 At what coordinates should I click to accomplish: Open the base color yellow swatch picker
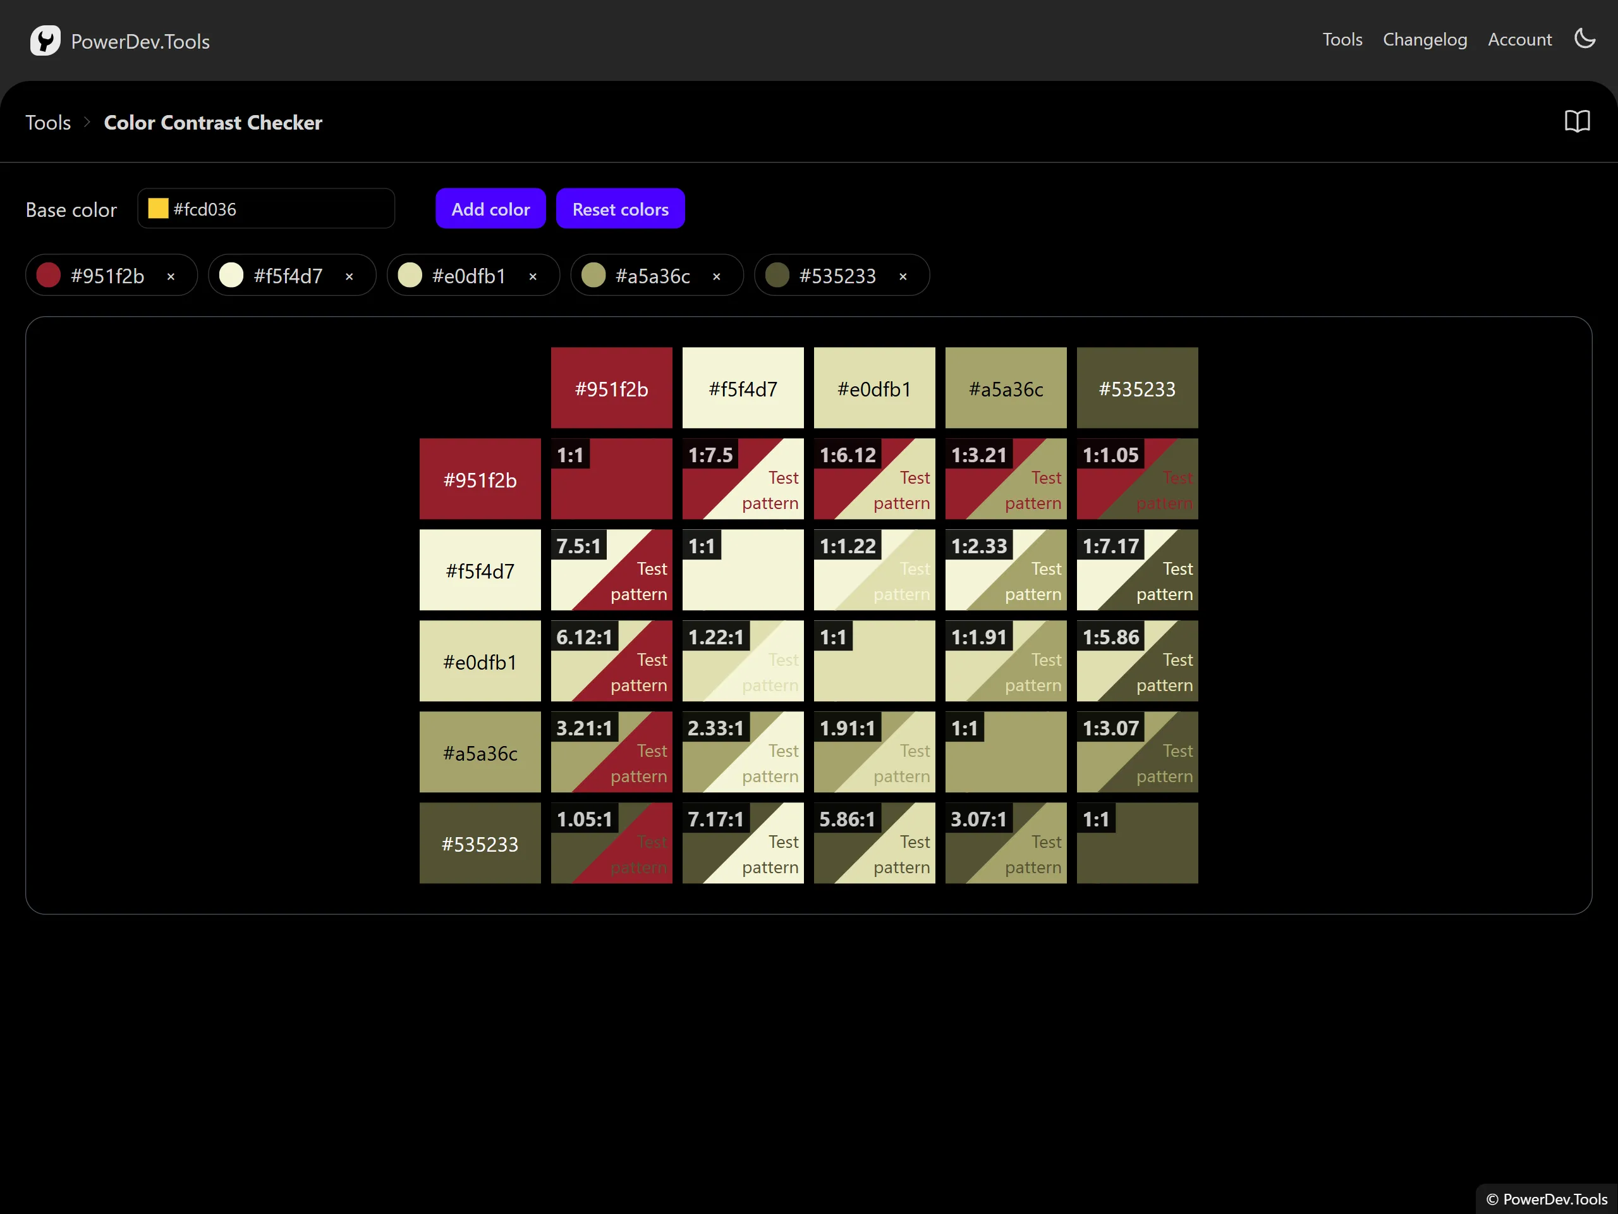(158, 209)
